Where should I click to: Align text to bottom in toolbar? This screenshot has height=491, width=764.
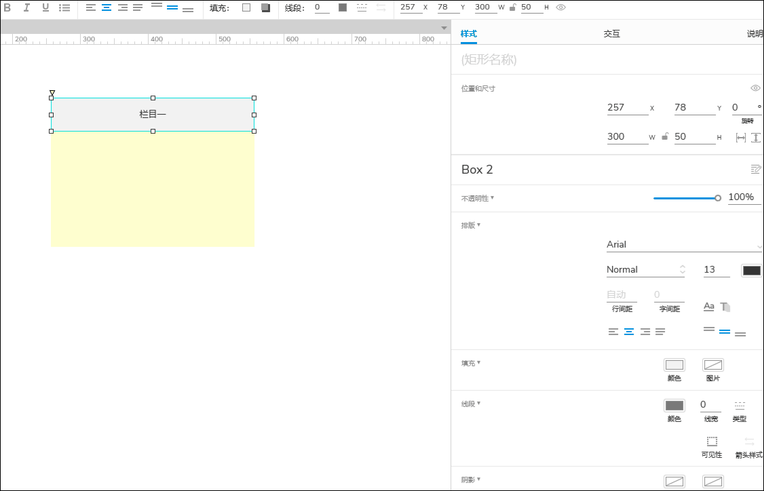(x=187, y=9)
